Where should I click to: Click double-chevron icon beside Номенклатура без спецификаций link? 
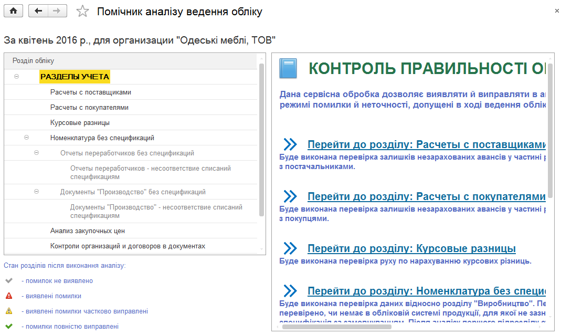tap(290, 290)
